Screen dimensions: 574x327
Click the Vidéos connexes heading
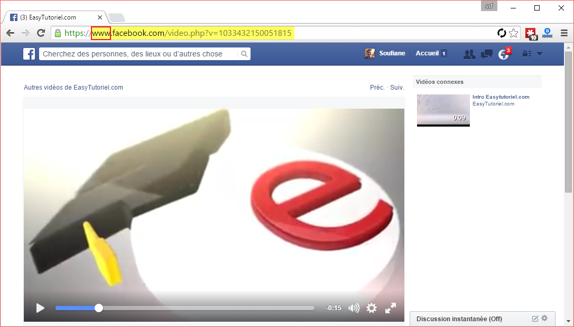[440, 82]
